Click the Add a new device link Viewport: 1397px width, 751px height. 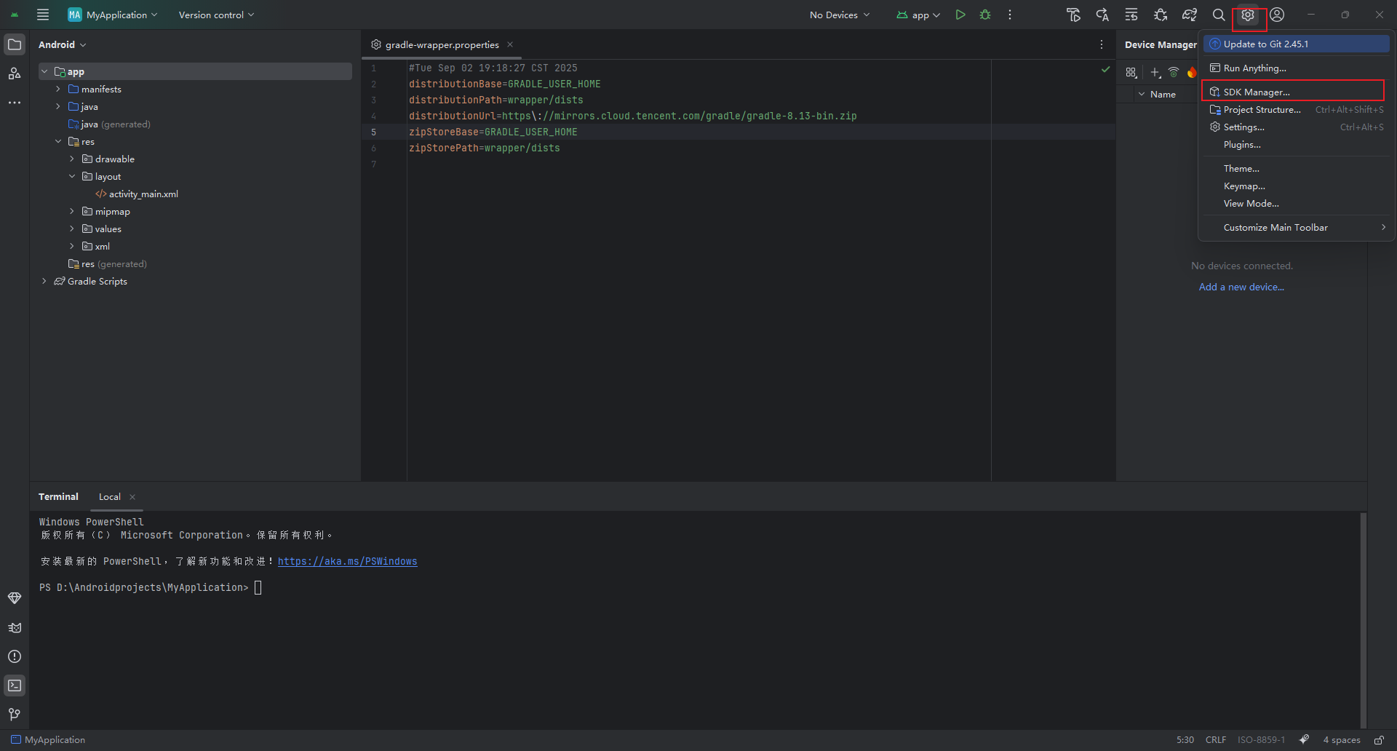tap(1241, 287)
